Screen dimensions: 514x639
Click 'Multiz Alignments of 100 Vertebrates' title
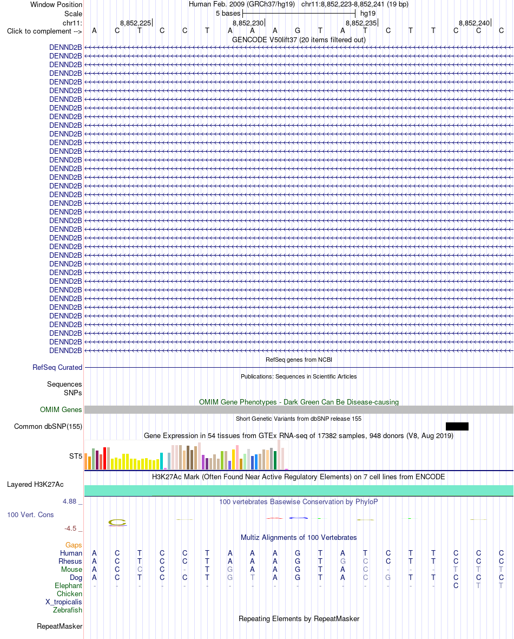[299, 537]
